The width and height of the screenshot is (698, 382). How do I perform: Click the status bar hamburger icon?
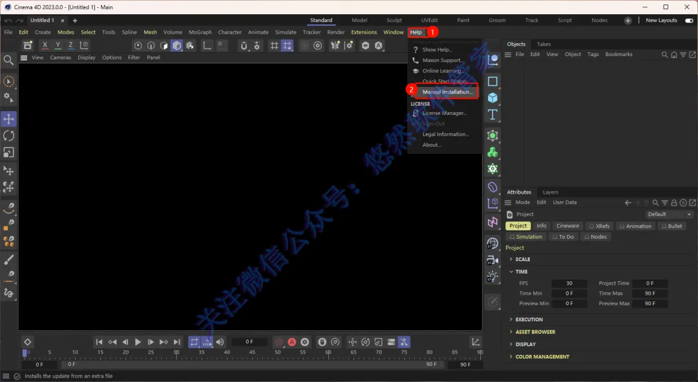(6, 376)
